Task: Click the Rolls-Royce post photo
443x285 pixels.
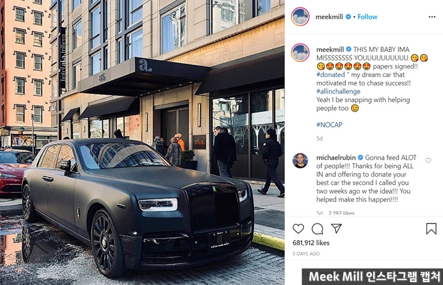Action: pos(142,142)
